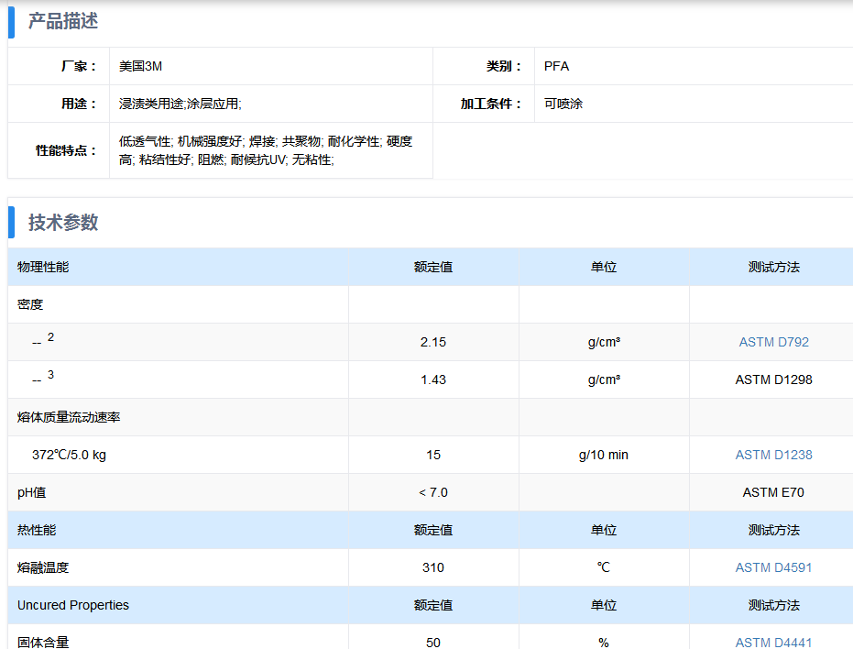Select the density value 2.15
This screenshot has height=649, width=853.
click(x=433, y=342)
